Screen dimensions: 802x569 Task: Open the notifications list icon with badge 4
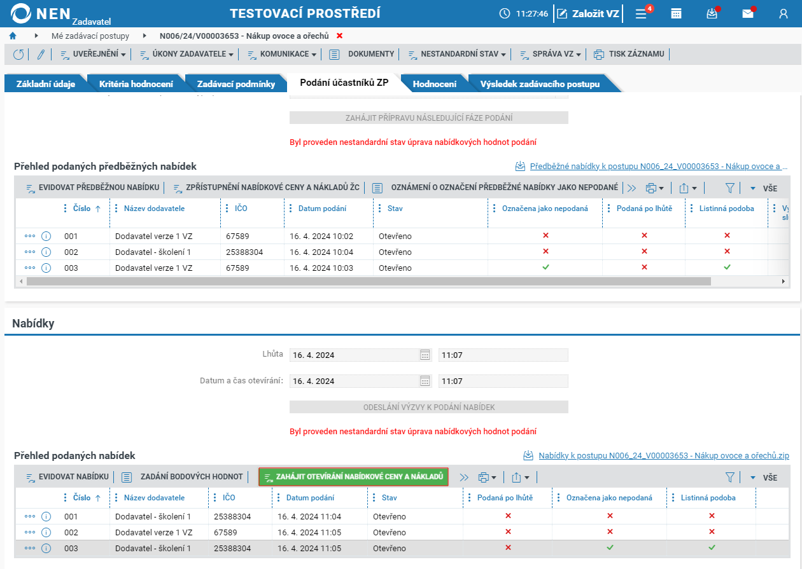click(x=642, y=13)
